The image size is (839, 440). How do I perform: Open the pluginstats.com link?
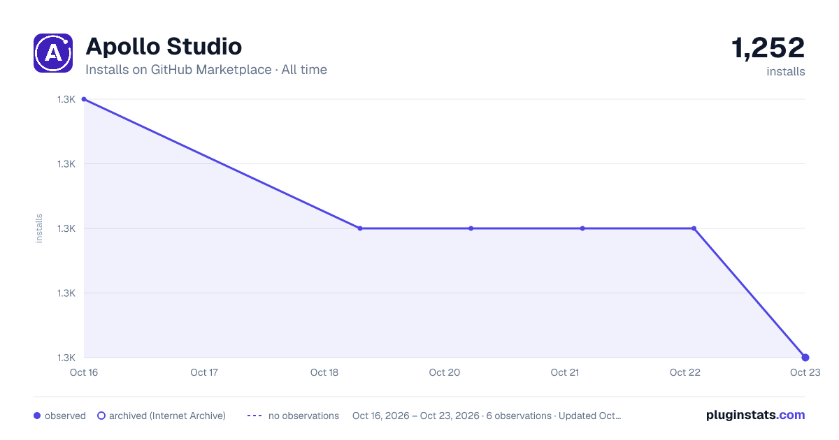tap(756, 415)
